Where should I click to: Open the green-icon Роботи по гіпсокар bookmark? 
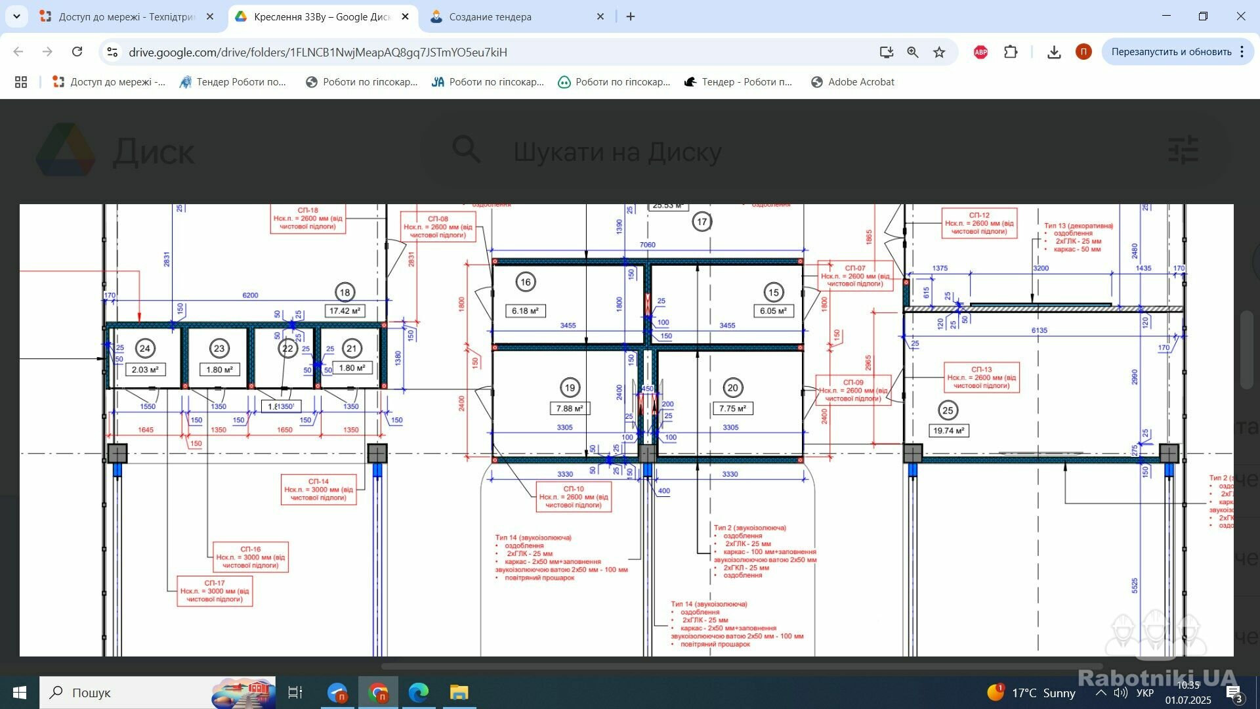tap(614, 82)
